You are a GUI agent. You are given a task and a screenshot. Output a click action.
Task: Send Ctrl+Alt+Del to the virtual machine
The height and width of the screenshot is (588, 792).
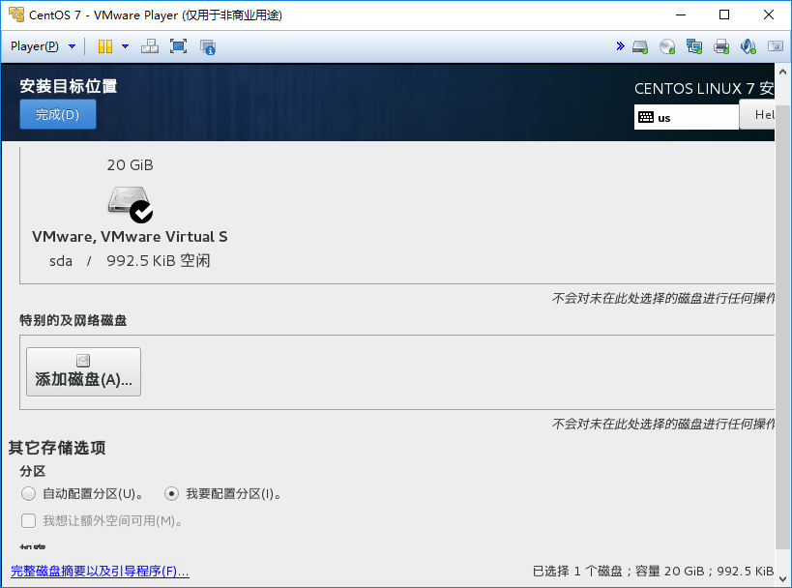[x=150, y=46]
